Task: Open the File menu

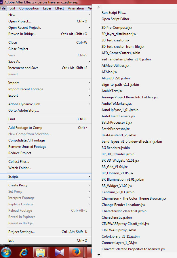Action: tap(3, 8)
